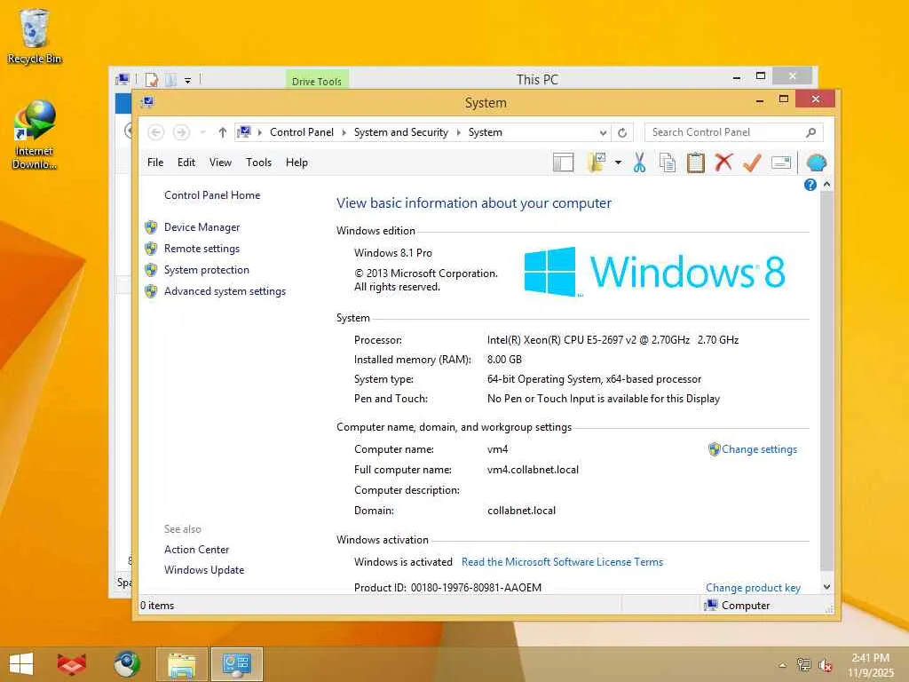
Task: Click the Back navigation arrow
Action: click(x=155, y=132)
